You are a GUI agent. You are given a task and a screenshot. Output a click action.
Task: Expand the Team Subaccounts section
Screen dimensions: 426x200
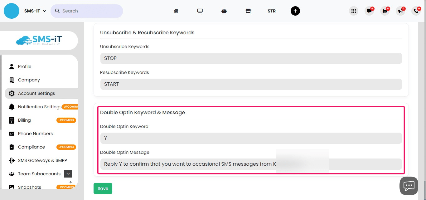tap(68, 174)
